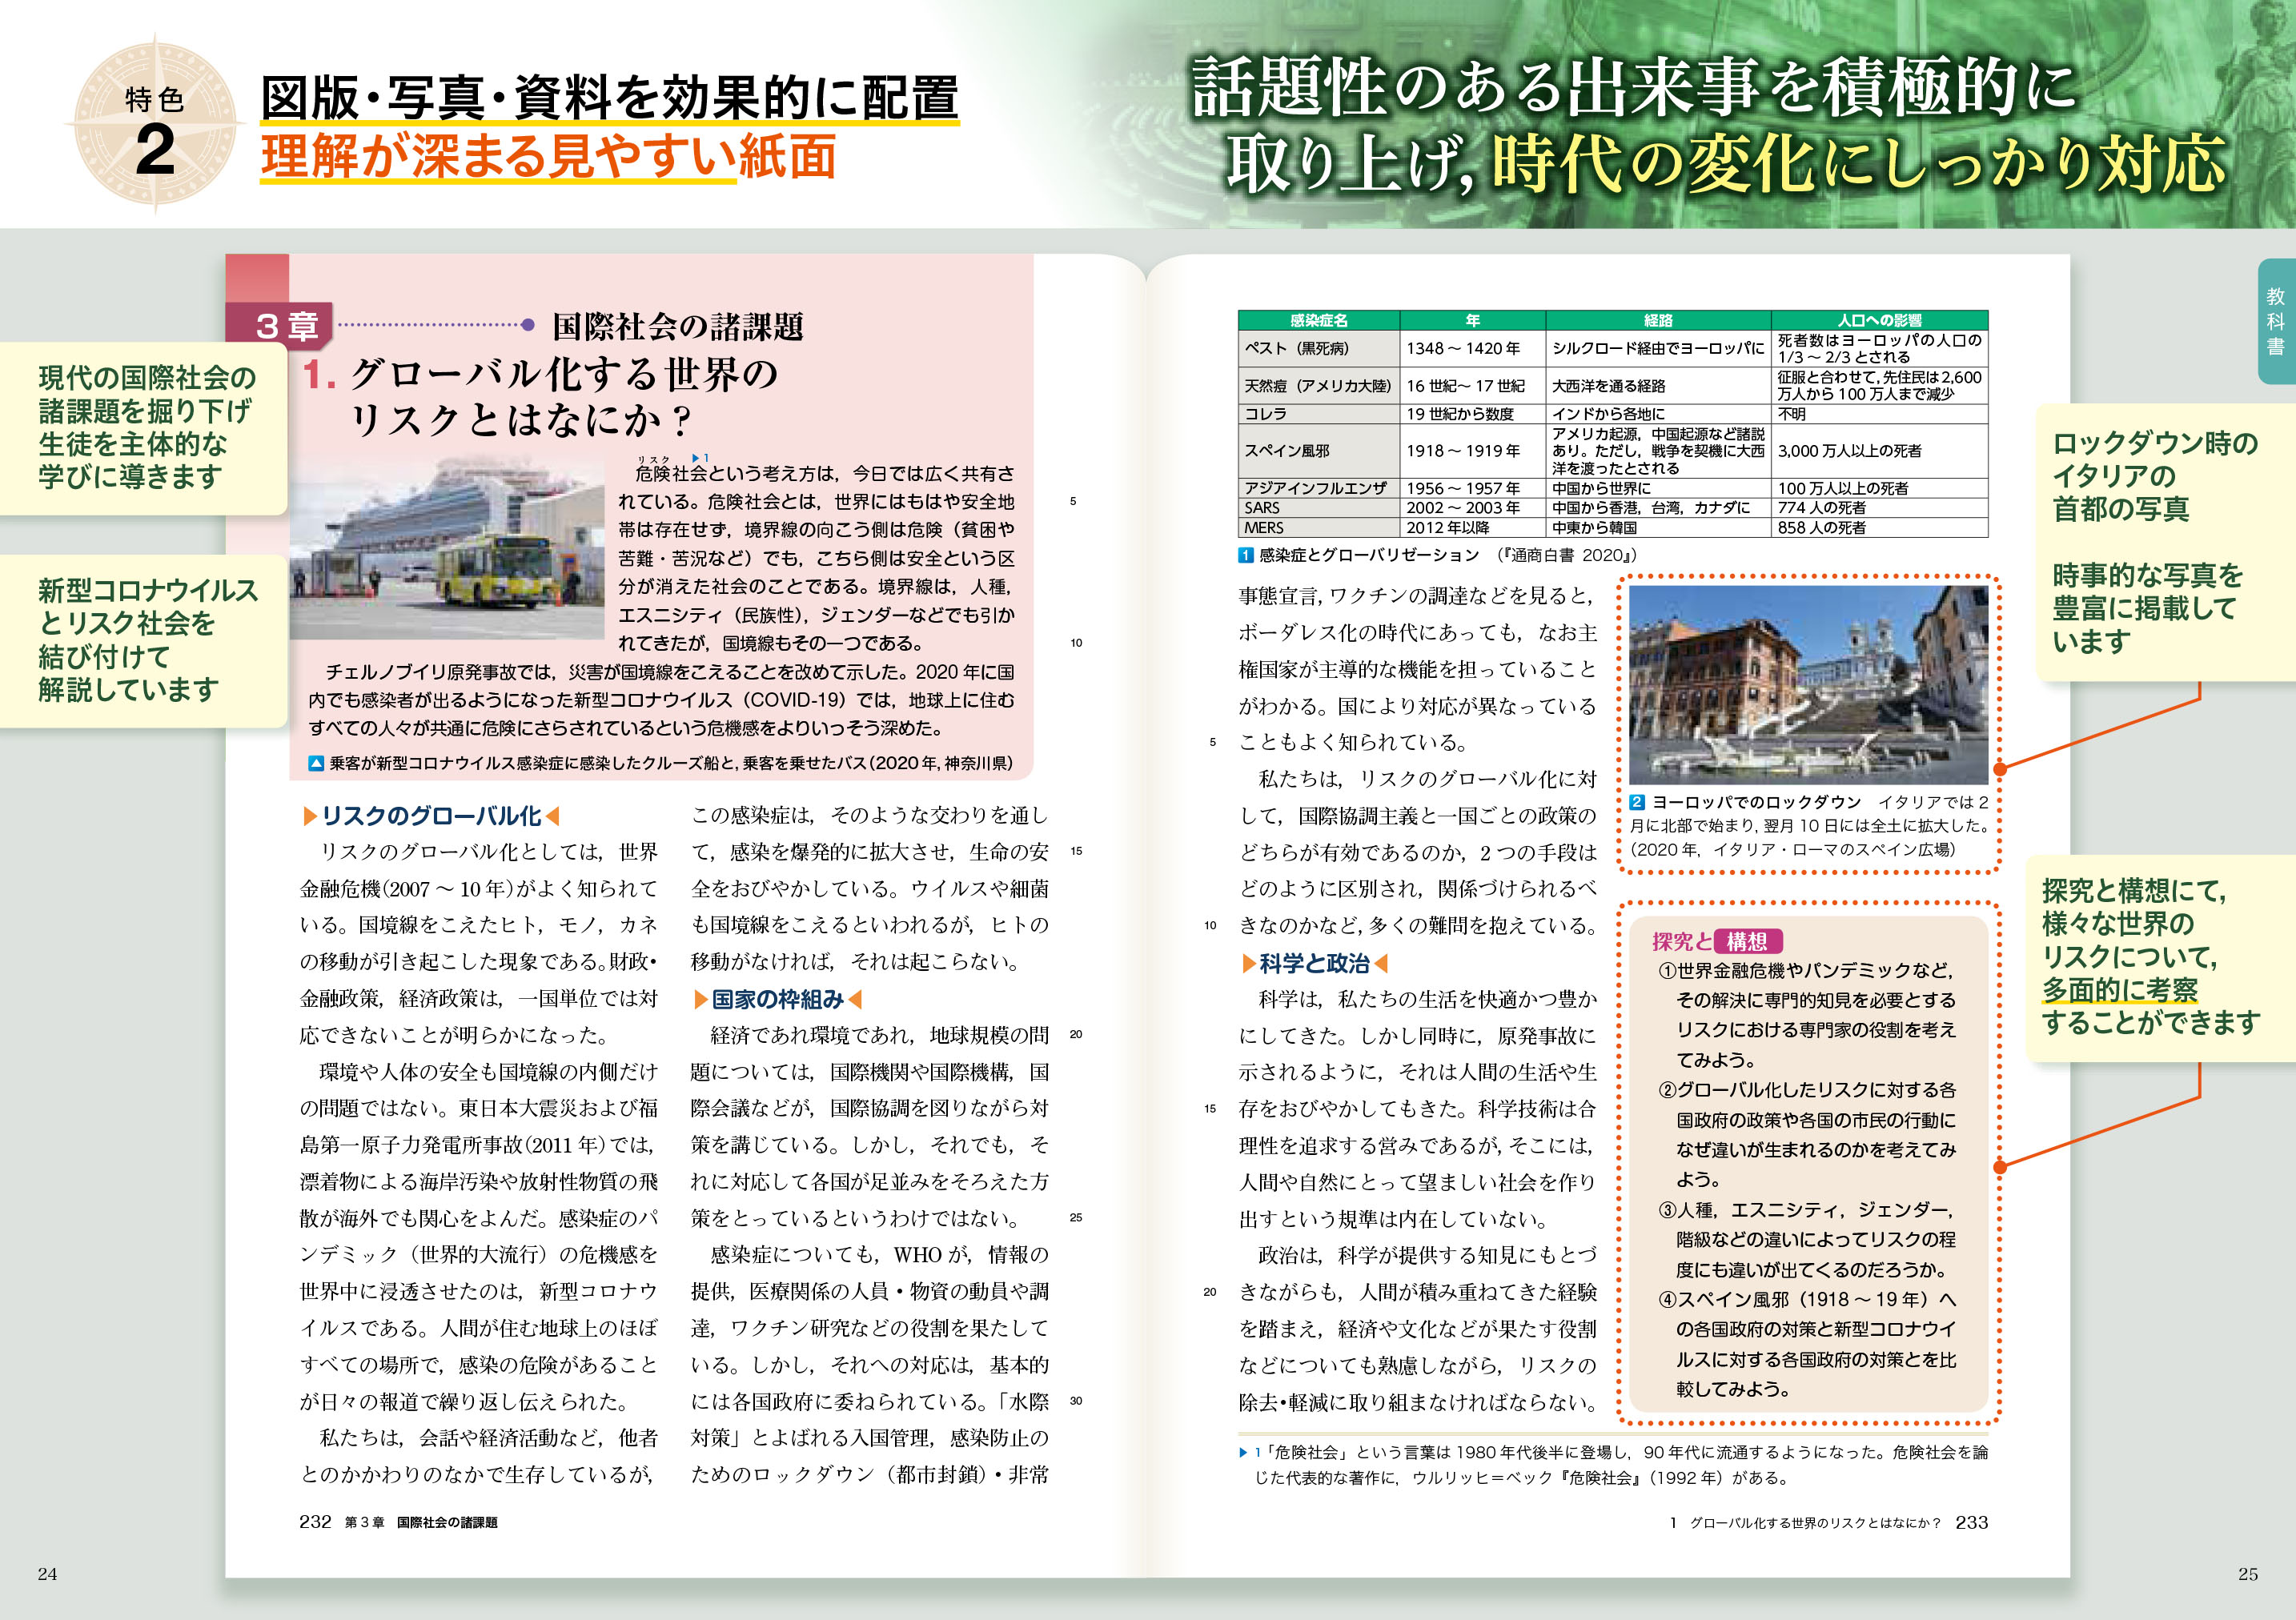Click the lesson title グローバル化する世界の
Screen dimensions: 2296x1620
click(563, 374)
